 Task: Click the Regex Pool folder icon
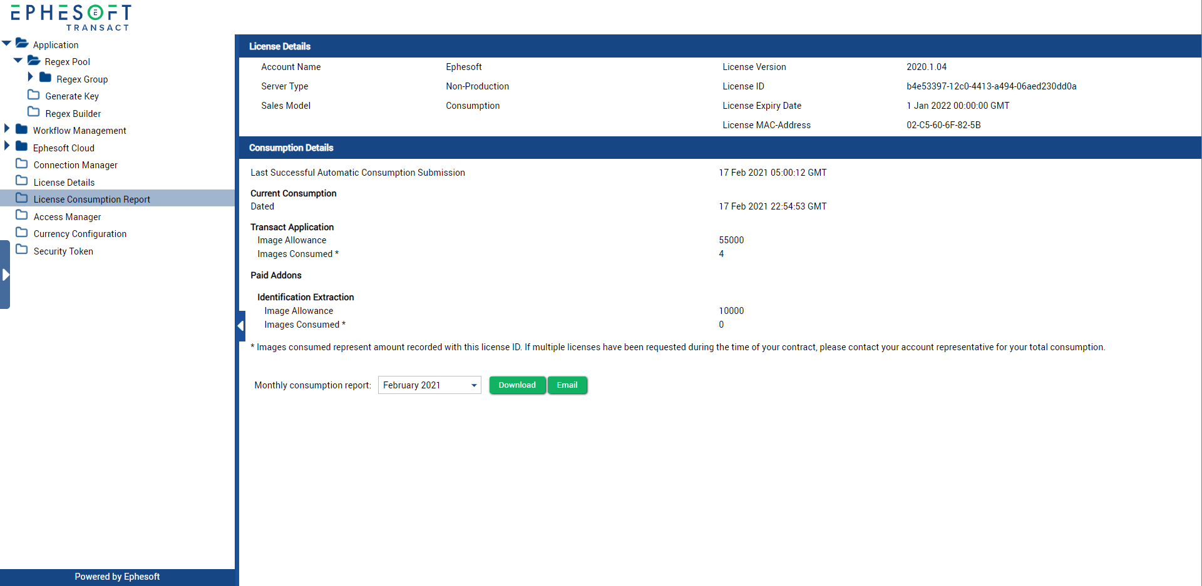click(34, 61)
